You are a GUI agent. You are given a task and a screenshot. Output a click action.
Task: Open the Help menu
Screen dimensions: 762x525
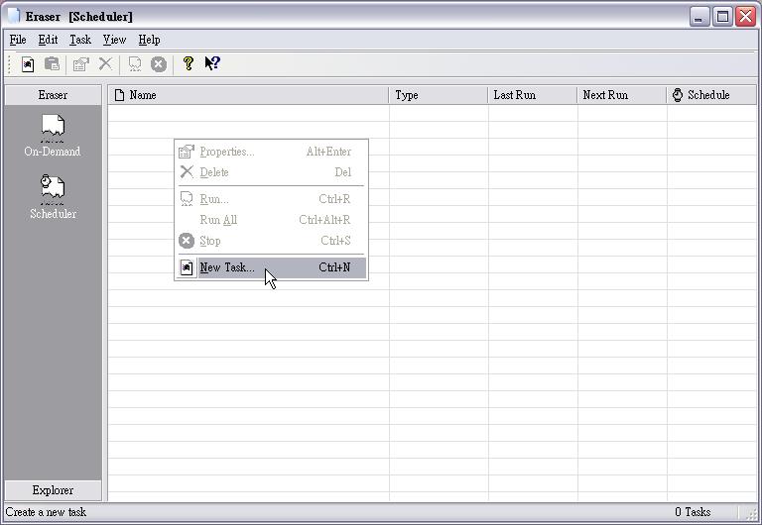[x=149, y=40]
